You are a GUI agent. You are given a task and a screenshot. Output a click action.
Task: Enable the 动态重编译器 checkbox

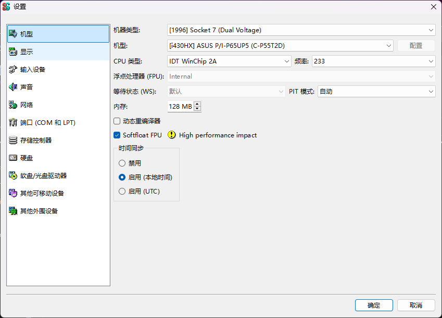point(117,121)
